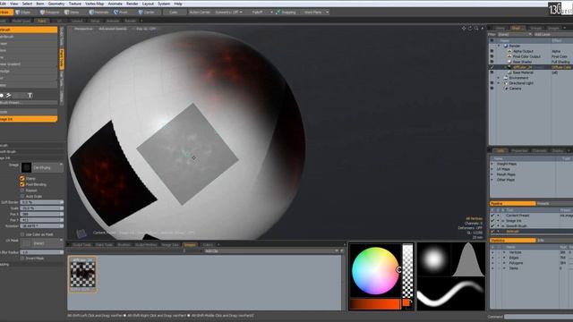
Task: Select Items selection mode
Action: click(x=72, y=12)
